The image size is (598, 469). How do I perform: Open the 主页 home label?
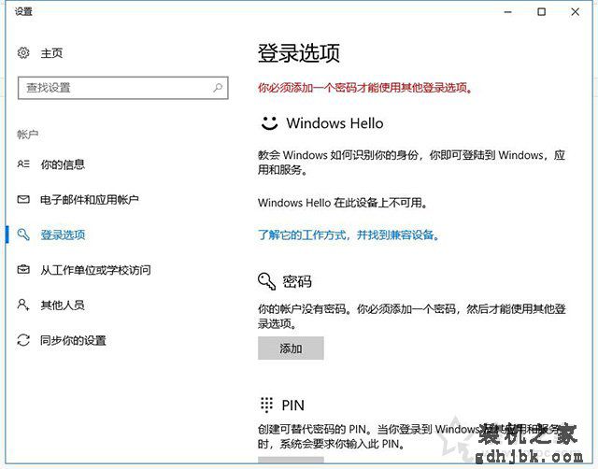51,53
